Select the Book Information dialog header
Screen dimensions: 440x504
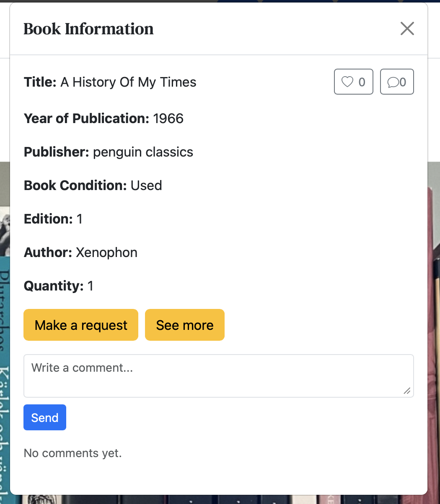(x=88, y=28)
